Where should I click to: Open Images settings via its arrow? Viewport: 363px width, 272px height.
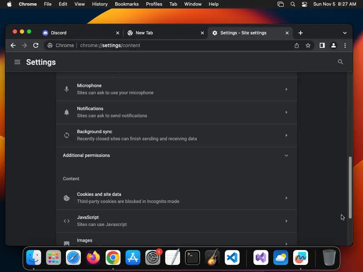(286, 244)
